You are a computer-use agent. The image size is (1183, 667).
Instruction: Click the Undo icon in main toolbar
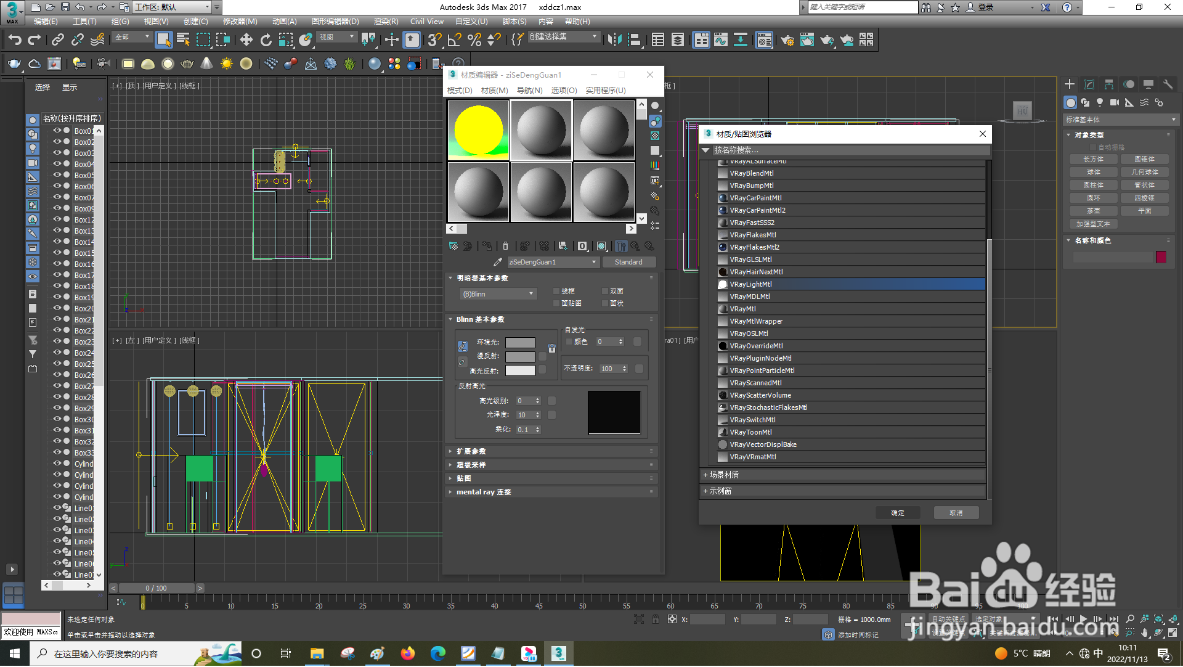[14, 41]
